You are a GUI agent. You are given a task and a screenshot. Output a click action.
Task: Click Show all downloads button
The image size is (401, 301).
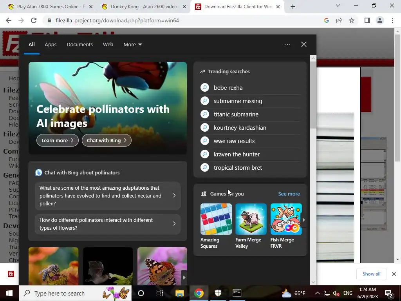[x=371, y=274]
